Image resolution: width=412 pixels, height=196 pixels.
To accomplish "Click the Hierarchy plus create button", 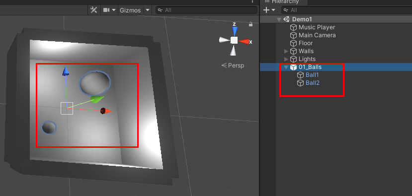I will (266, 10).
